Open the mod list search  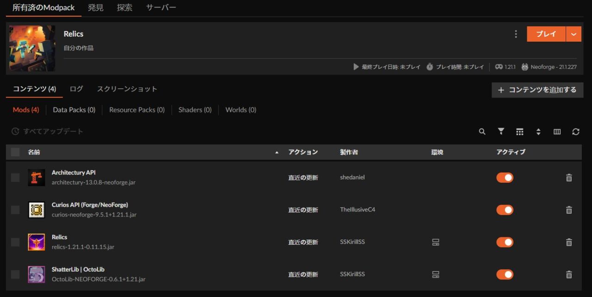coord(482,131)
